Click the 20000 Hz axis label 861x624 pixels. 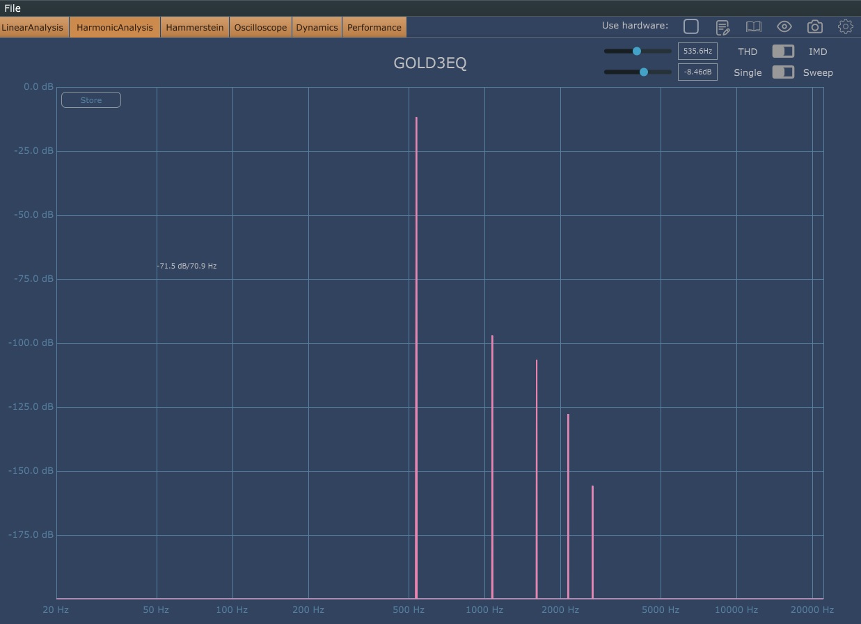pyautogui.click(x=811, y=610)
